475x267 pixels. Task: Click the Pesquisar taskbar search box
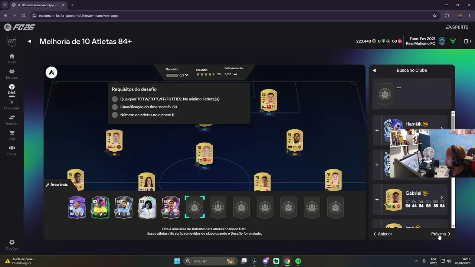pos(210,261)
